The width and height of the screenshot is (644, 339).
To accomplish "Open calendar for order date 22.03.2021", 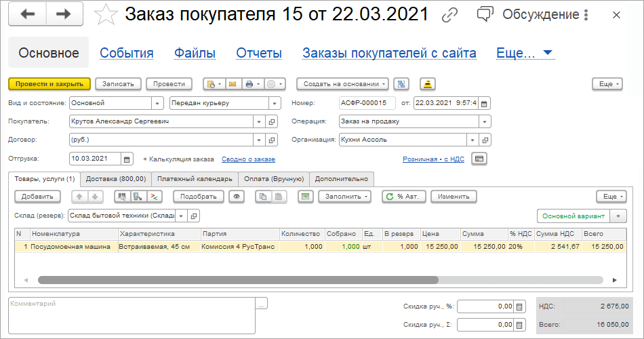I will coord(484,104).
